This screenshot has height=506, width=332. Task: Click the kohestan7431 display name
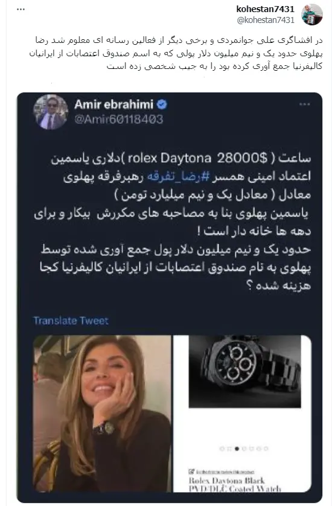click(x=265, y=9)
